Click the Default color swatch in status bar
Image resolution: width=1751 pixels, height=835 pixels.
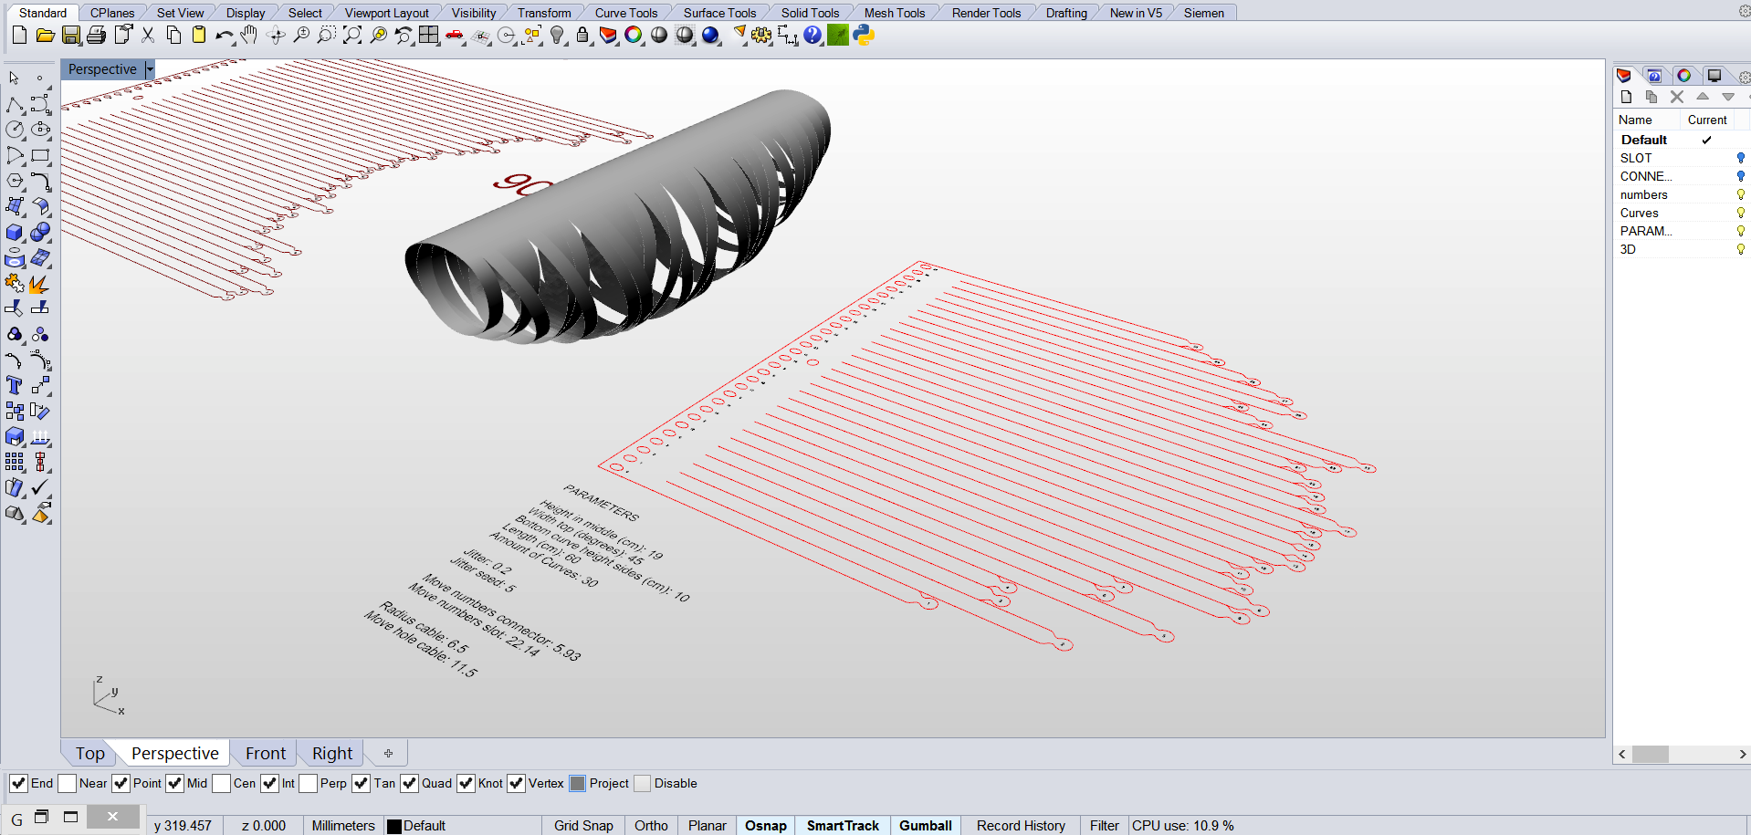pyautogui.click(x=394, y=825)
